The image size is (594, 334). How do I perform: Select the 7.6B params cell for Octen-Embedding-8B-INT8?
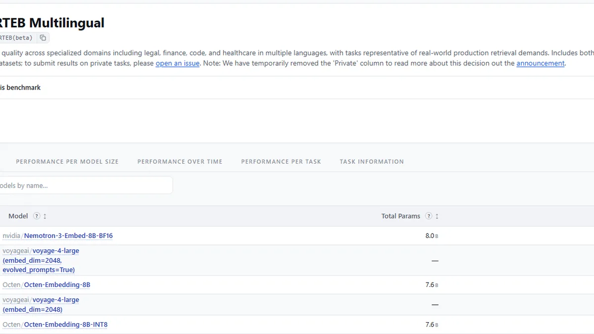coord(432,325)
